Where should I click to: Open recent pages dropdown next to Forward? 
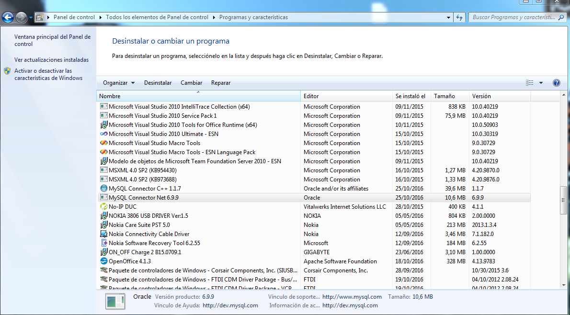(31, 17)
